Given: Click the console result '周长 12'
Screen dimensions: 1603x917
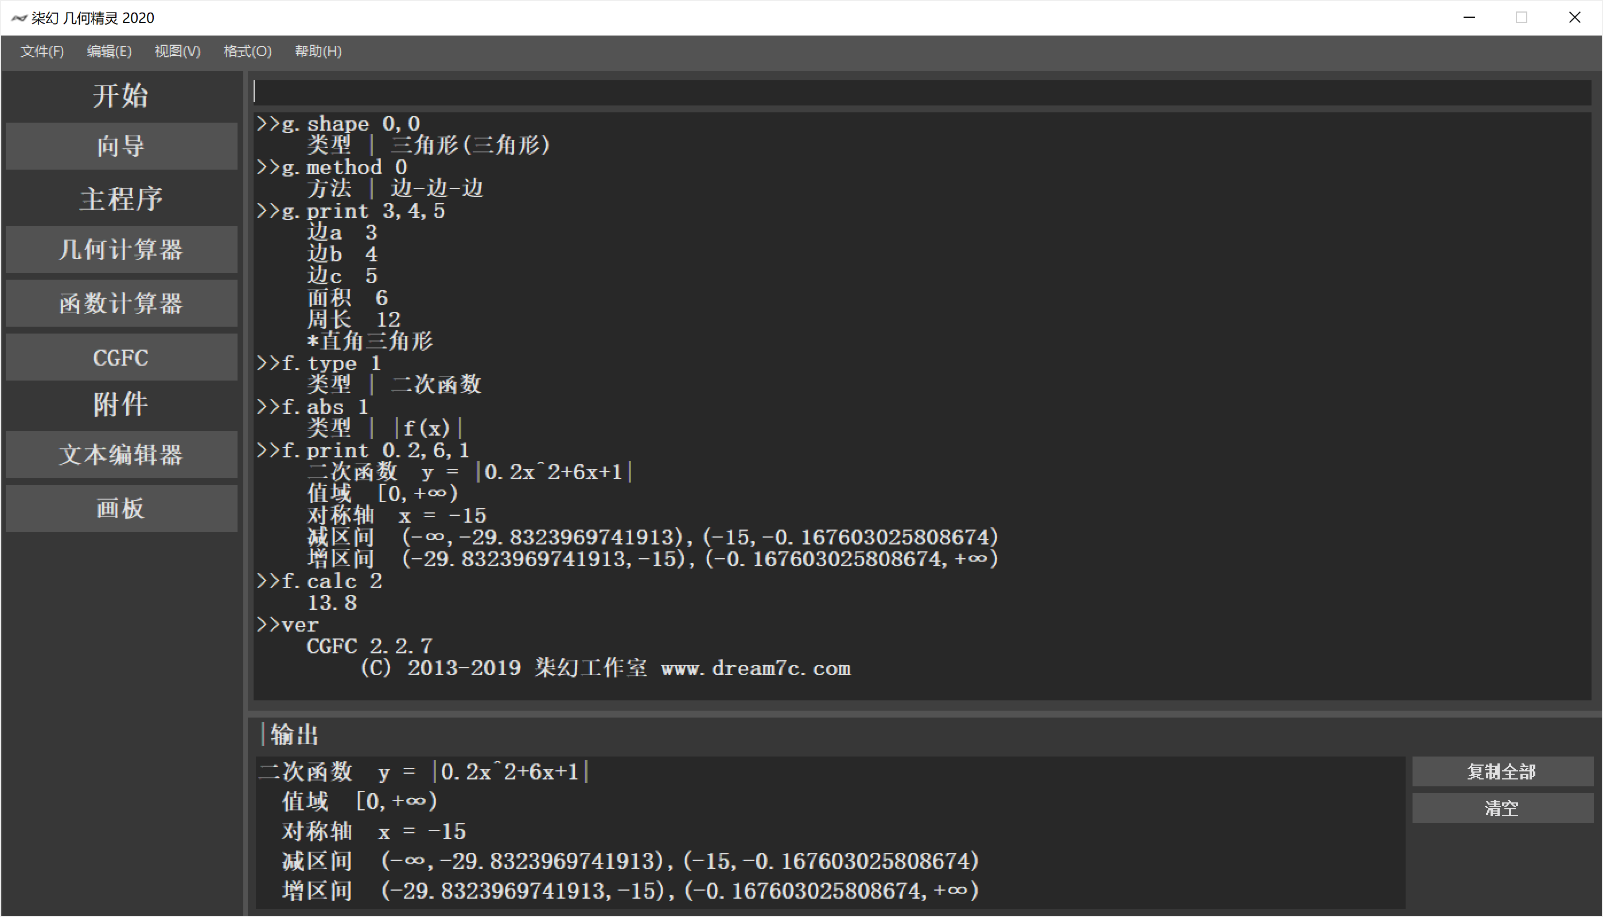Looking at the screenshot, I should pos(353,319).
